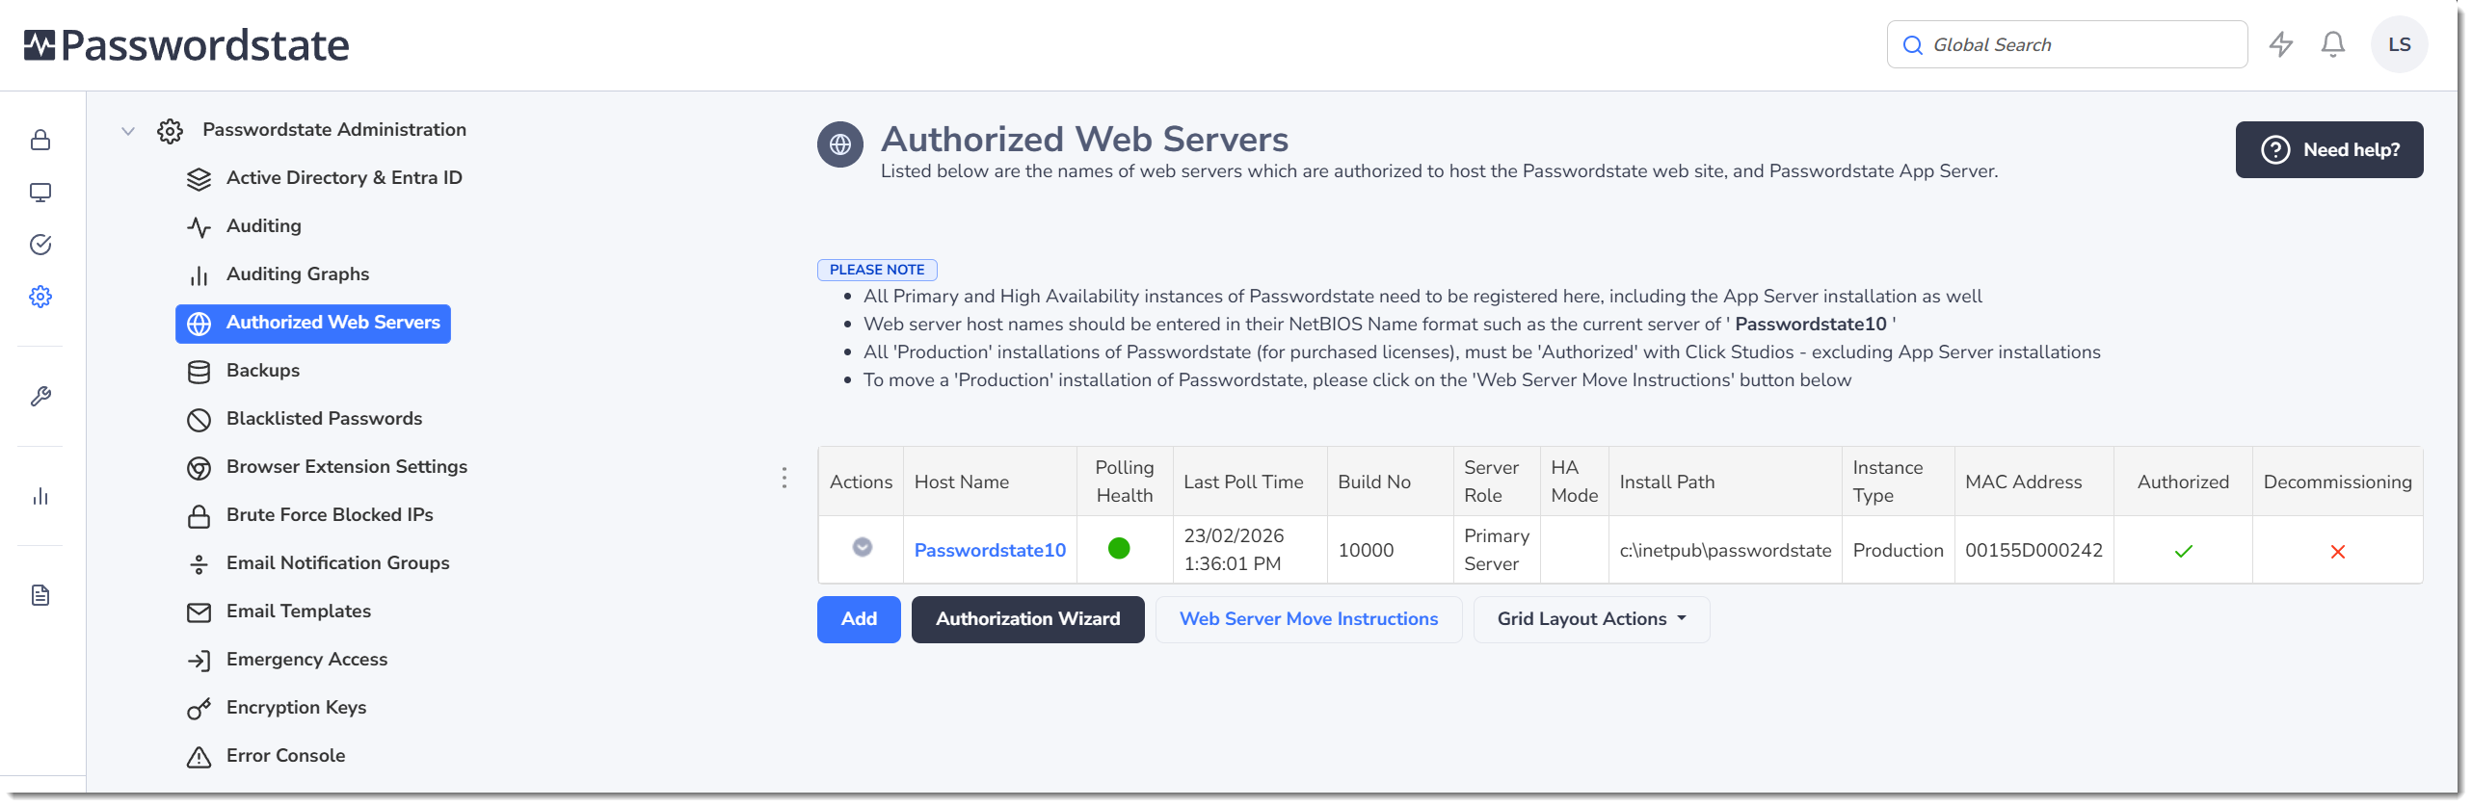2472x807 pixels.
Task: Open Web Server Move Instructions
Action: coord(1308,619)
